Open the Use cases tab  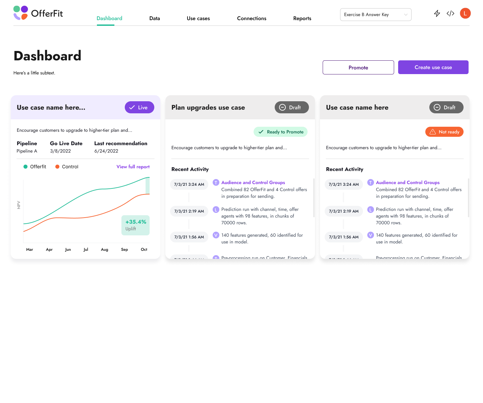198,18
